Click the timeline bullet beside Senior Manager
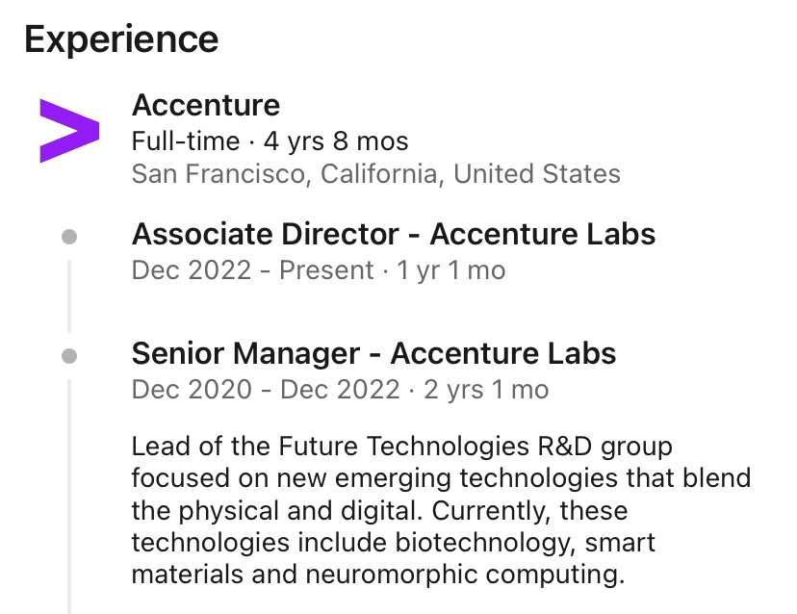797x614 pixels. [69, 356]
